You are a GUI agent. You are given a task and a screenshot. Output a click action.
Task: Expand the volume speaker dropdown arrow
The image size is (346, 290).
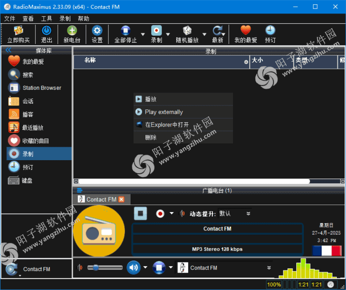[x=145, y=267]
